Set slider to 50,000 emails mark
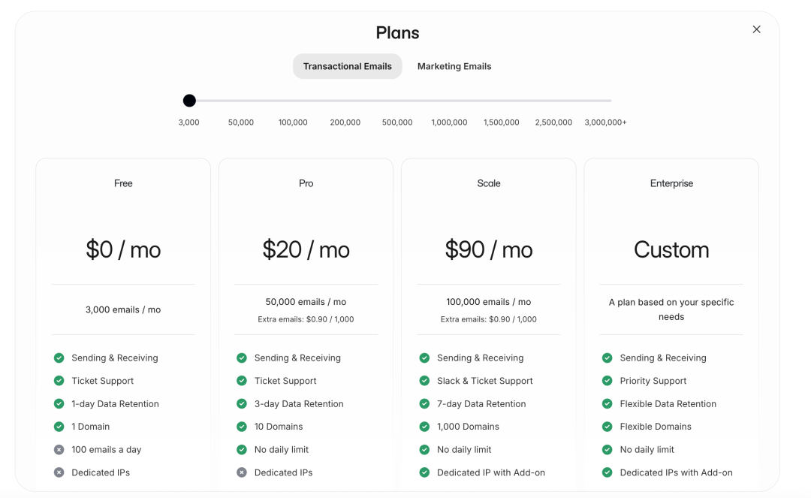Image resolution: width=811 pixels, height=498 pixels. 241,122
